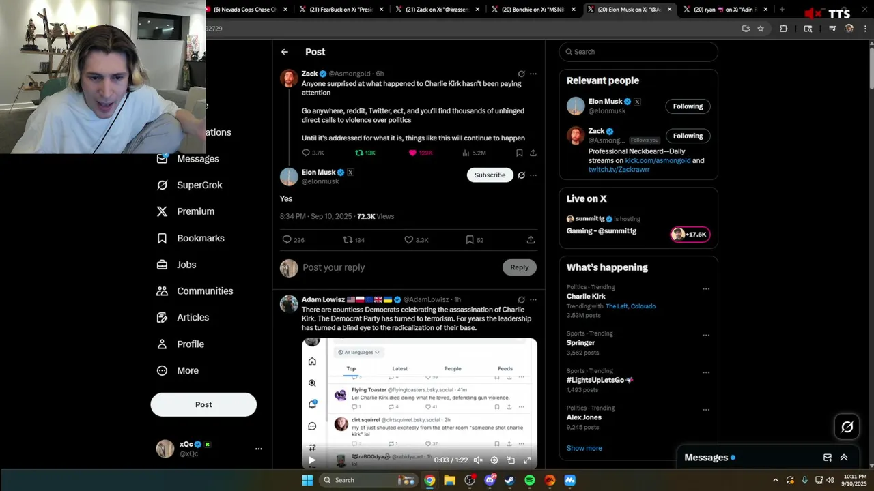Image resolution: width=874 pixels, height=491 pixels.
Task: Toggle Following for Zack
Action: [688, 136]
